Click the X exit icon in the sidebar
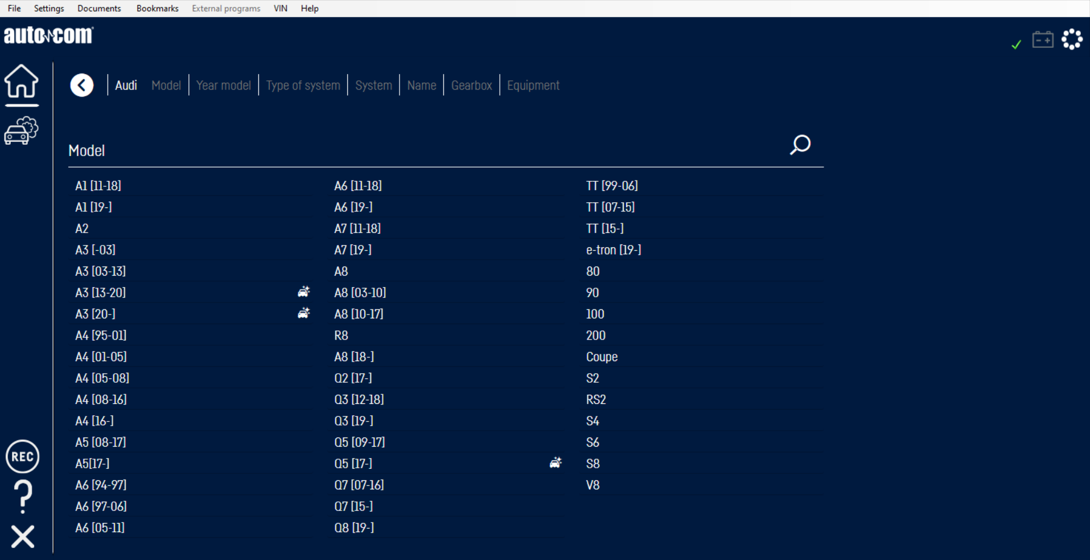Viewport: 1090px width, 560px height. click(x=23, y=537)
